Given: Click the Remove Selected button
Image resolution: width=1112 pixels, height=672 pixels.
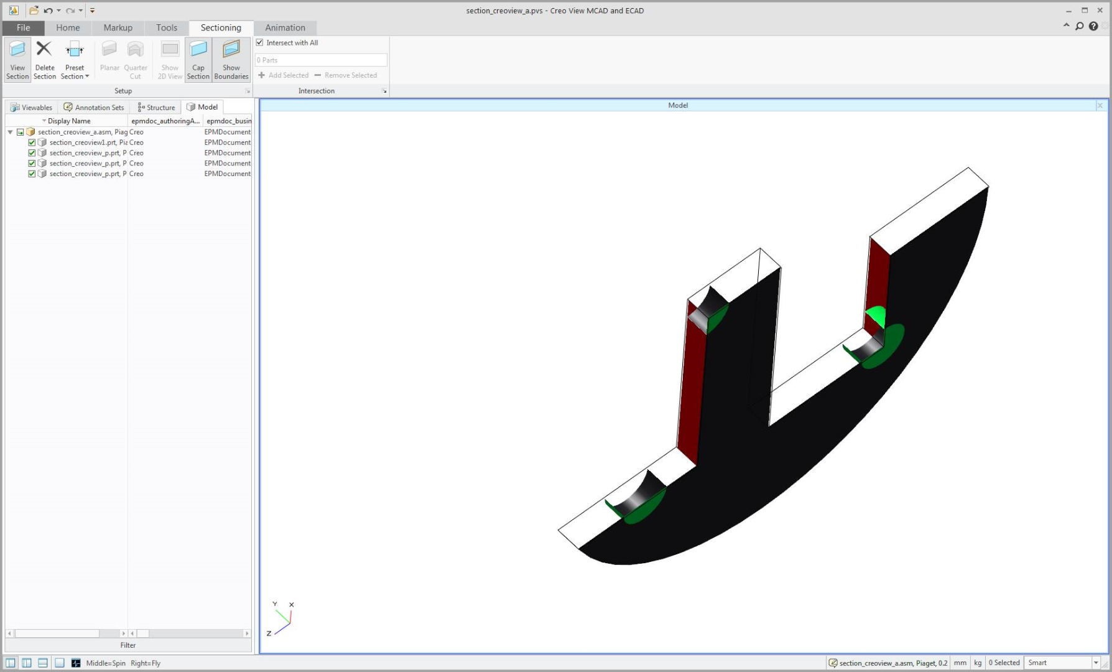Looking at the screenshot, I should [x=346, y=75].
